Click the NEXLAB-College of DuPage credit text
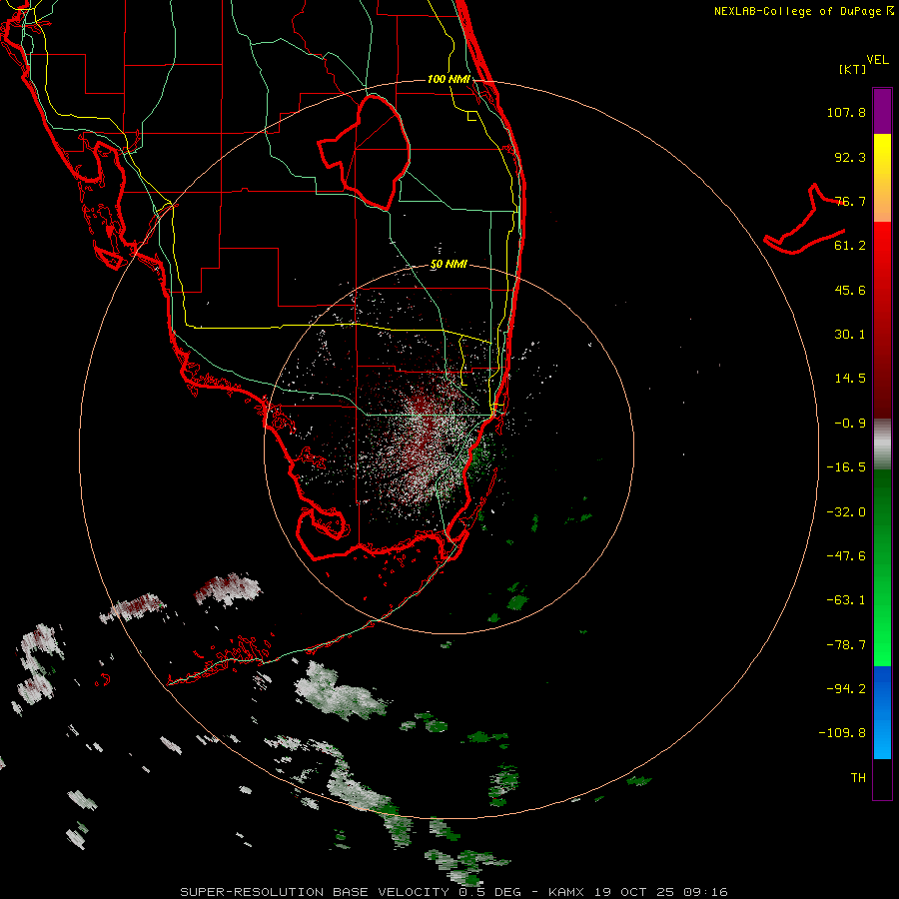This screenshot has width=899, height=899. pos(803,11)
